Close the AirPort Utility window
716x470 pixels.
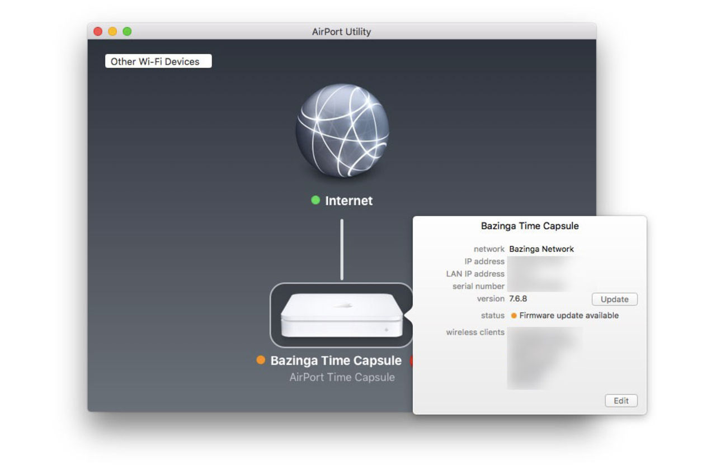point(98,32)
